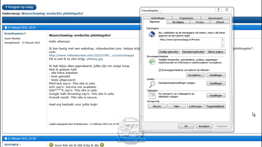
Task: Click in the startpagina address field
Action: point(190,42)
